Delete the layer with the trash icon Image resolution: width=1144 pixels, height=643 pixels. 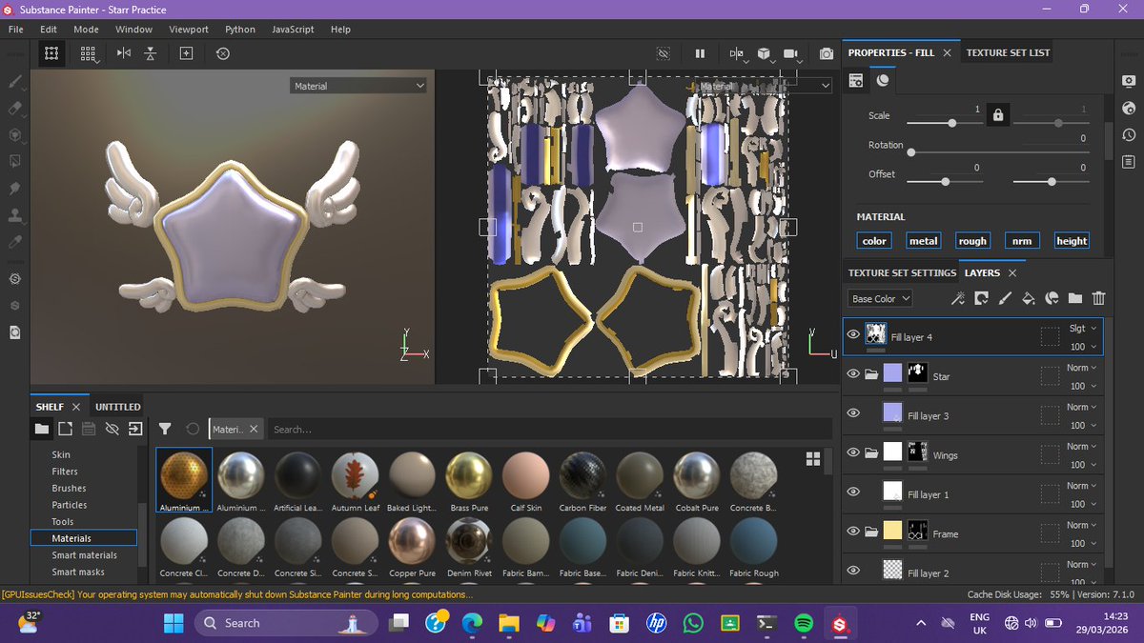pos(1098,298)
